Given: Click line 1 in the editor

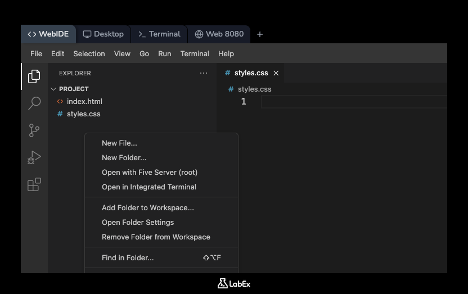Looking at the screenshot, I should 349,102.
